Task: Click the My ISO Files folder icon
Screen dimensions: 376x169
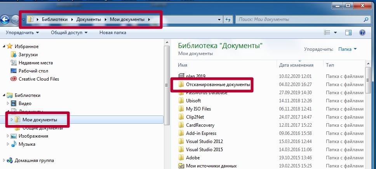Action: click(x=181, y=109)
